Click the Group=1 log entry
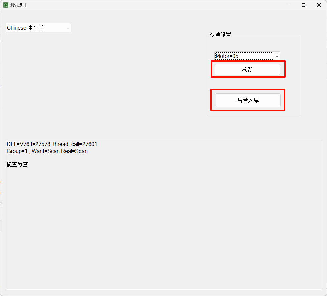This screenshot has height=296, width=327. tap(17, 151)
